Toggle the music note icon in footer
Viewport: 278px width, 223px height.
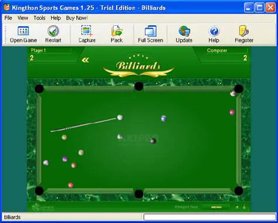tap(245, 207)
